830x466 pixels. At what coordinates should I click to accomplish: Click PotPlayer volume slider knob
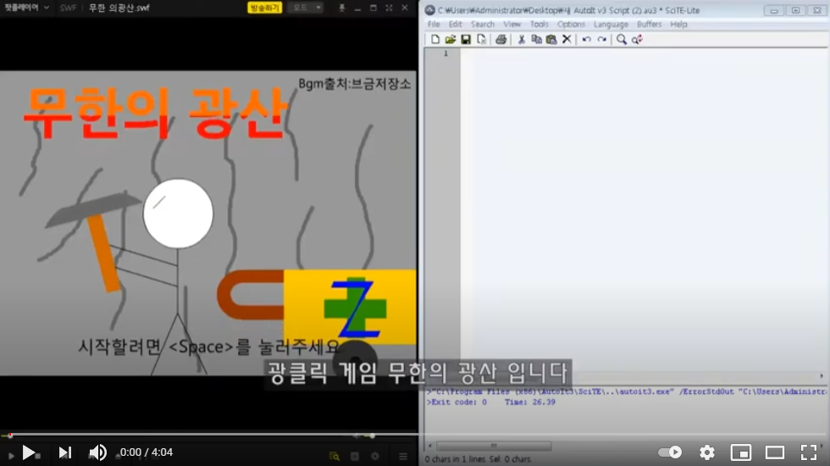tap(373, 435)
